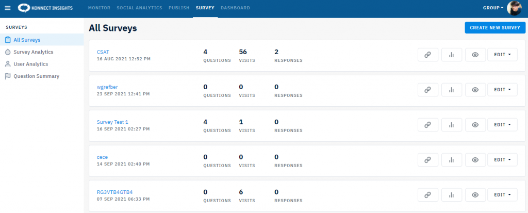This screenshot has width=528, height=213.
Task: View analytics chart icon for cece survey
Action: (x=452, y=160)
